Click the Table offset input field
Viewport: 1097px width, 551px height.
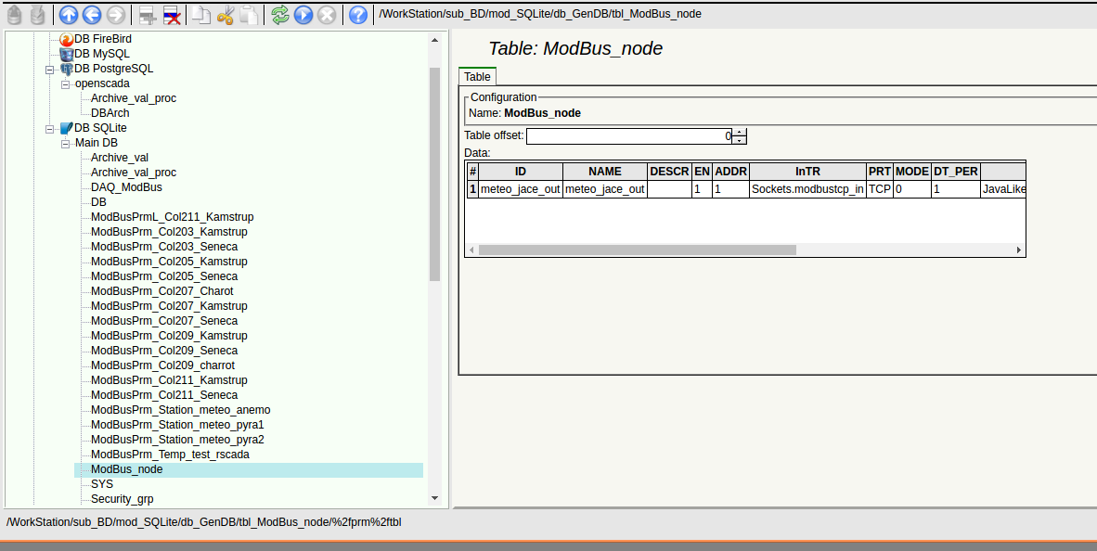628,136
